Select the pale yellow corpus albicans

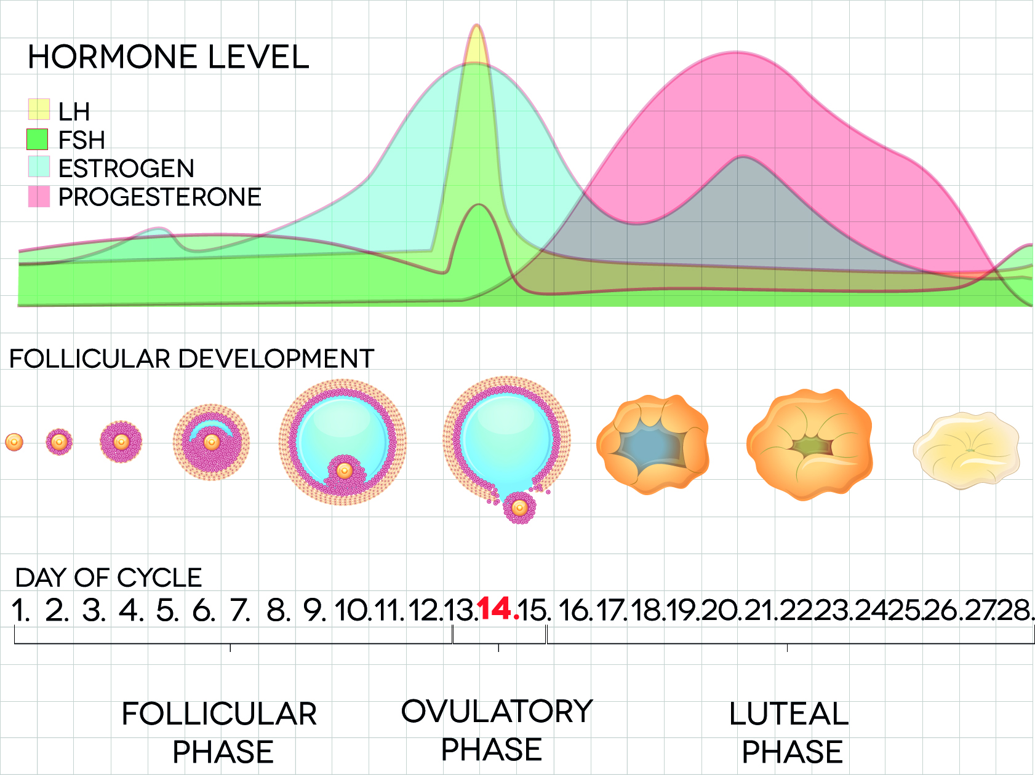(x=966, y=450)
